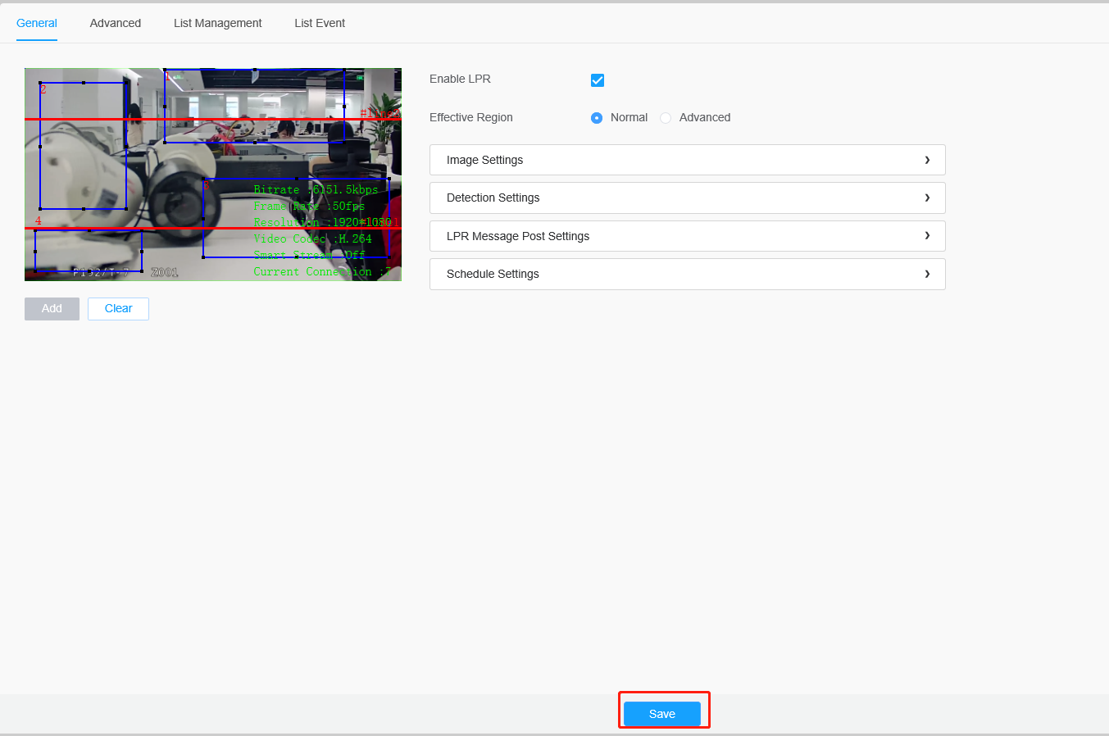Select detection region 1 in preview
1109x736 pixels.
[x=254, y=106]
